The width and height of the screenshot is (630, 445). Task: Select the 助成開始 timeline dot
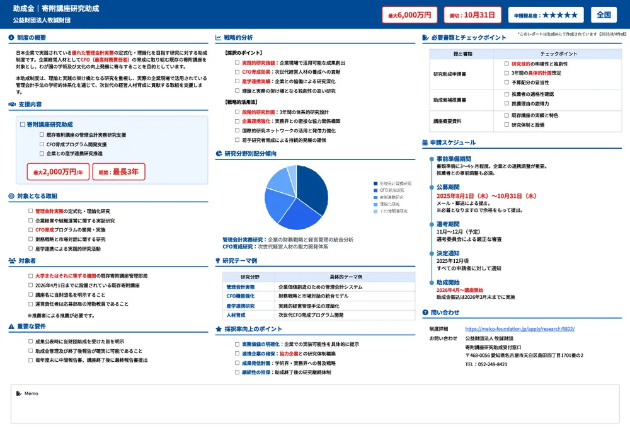pyautogui.click(x=432, y=282)
